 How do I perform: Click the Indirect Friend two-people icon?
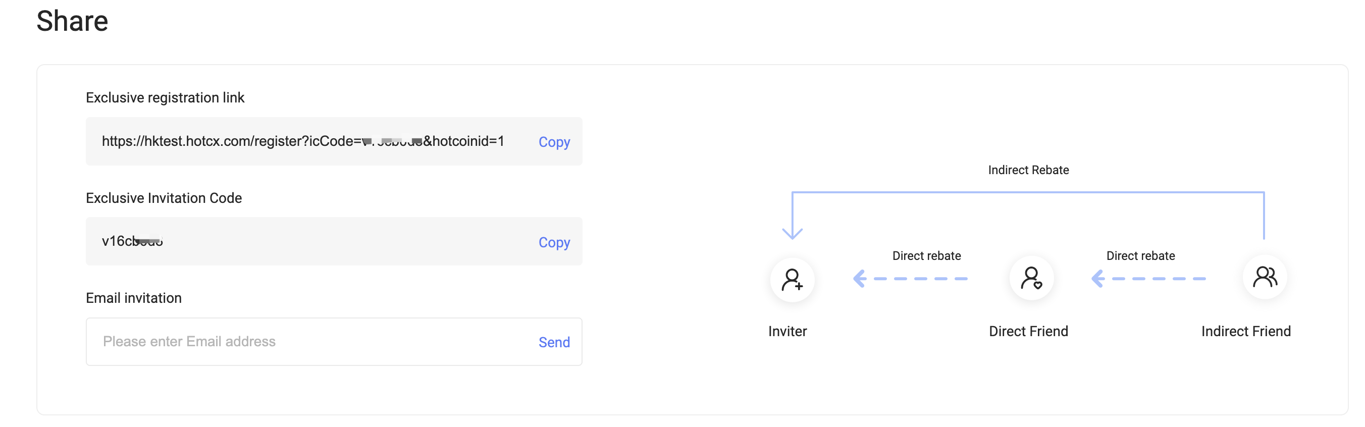pyautogui.click(x=1265, y=277)
